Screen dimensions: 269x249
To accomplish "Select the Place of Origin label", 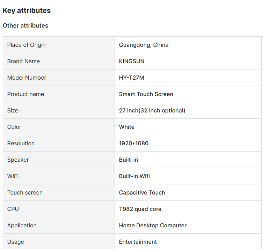I will click(x=27, y=45).
